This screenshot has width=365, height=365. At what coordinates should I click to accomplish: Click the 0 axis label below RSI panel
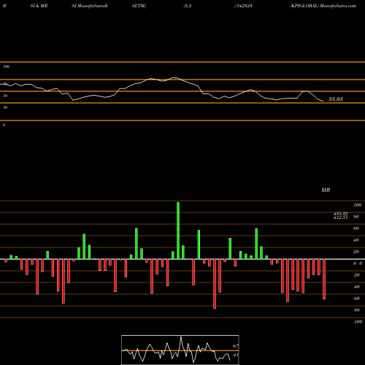tap(4, 125)
